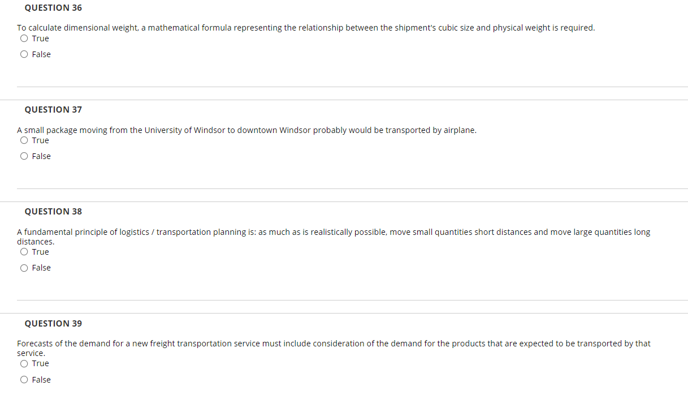Screen dimensions: 688x399
Task: Click the QUESTION 38 heading
Action: point(53,211)
